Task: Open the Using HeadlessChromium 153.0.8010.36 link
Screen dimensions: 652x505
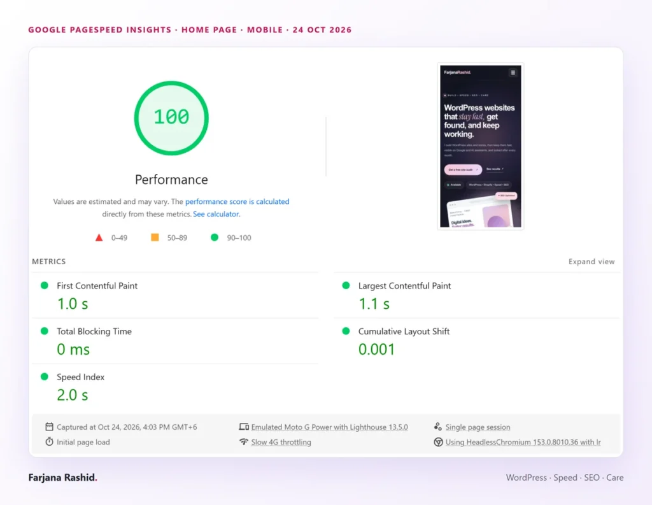Action: point(523,442)
